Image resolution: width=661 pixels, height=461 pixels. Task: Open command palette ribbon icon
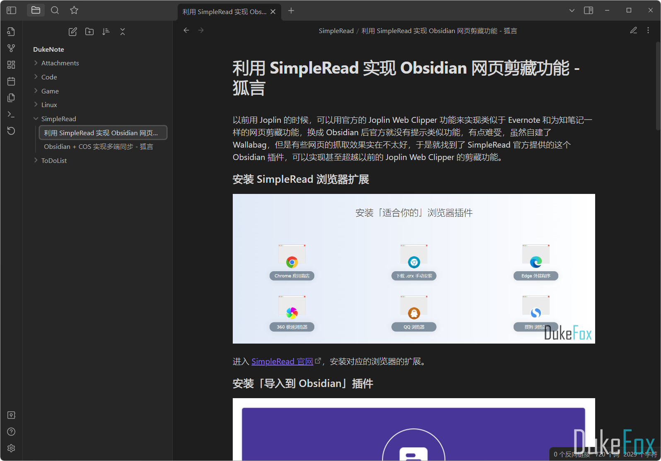tap(11, 114)
